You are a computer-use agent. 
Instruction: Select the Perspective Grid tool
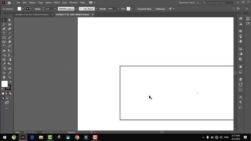[9, 55]
